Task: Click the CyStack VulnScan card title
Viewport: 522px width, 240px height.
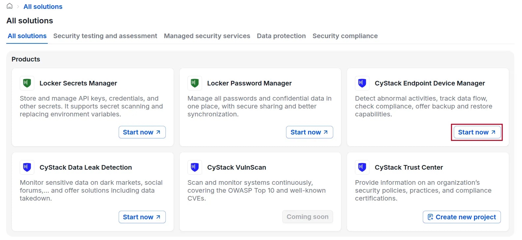Action: click(236, 167)
